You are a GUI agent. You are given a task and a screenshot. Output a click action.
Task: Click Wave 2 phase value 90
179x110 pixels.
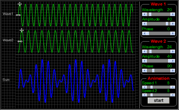point(169,66)
